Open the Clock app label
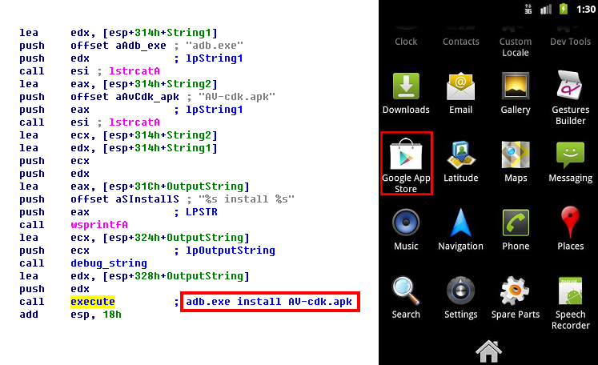Image resolution: width=598 pixels, height=365 pixels. [406, 41]
